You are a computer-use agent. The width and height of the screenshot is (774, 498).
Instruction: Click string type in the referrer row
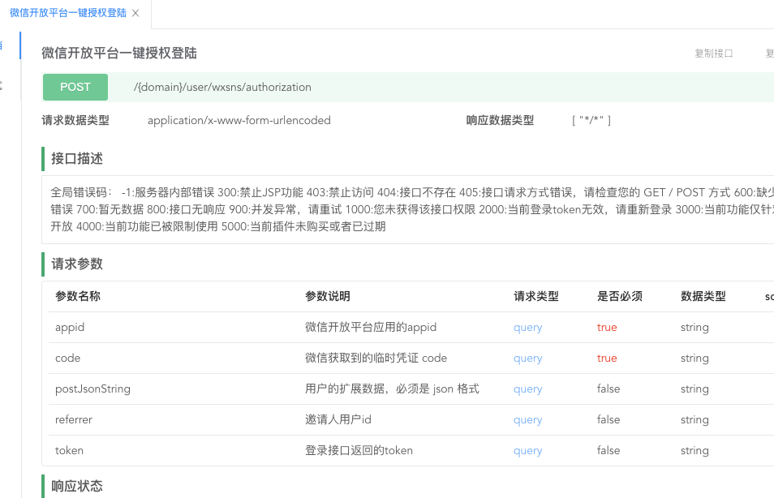[x=694, y=420]
